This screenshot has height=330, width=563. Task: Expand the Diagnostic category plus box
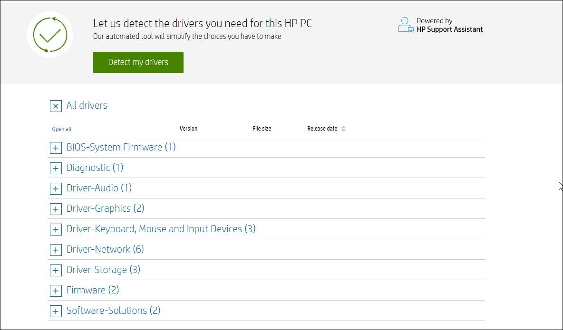click(56, 169)
